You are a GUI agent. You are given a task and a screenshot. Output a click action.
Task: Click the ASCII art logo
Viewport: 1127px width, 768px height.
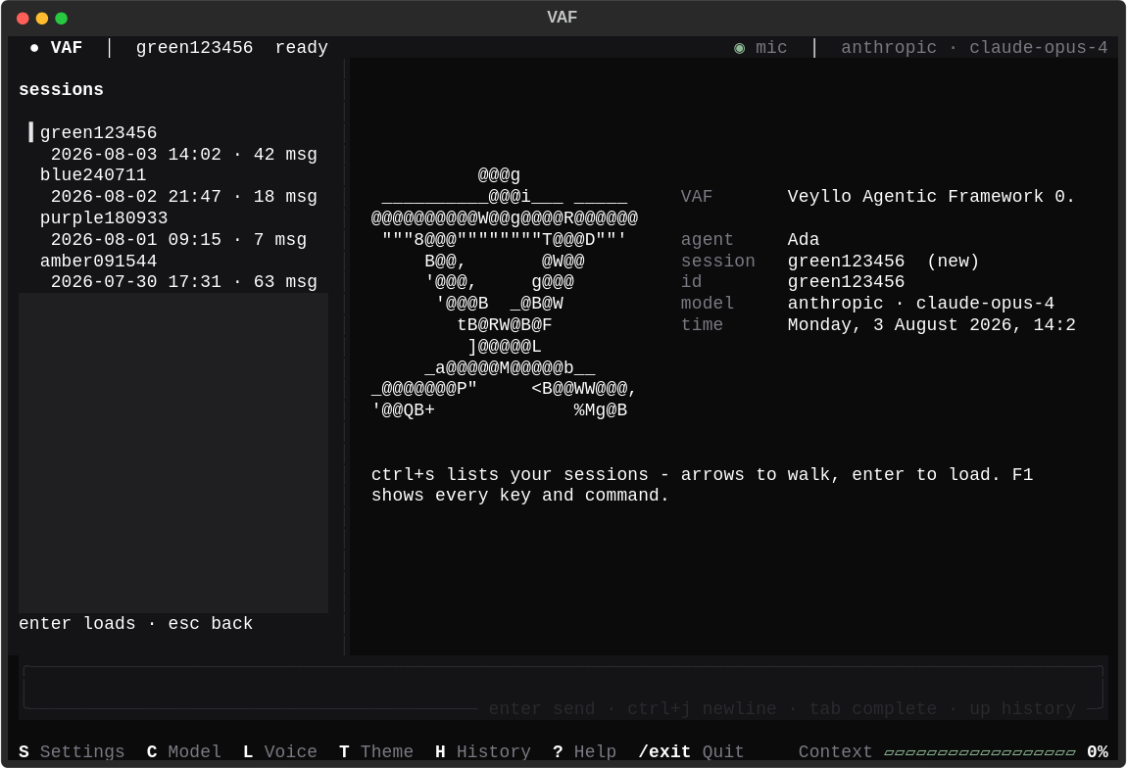pos(504,293)
